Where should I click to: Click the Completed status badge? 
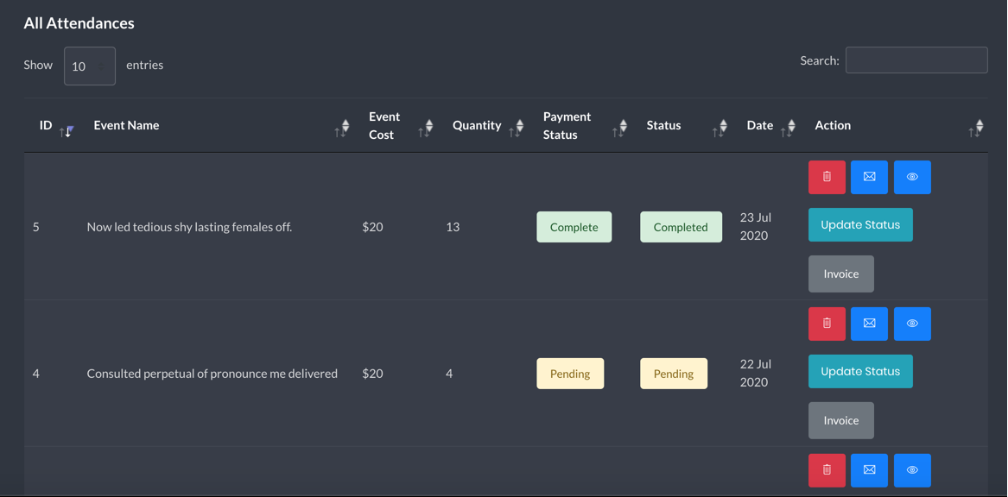(681, 227)
